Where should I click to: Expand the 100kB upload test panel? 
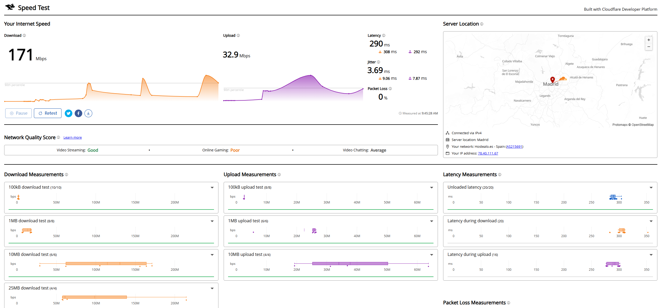pyautogui.click(x=432, y=188)
